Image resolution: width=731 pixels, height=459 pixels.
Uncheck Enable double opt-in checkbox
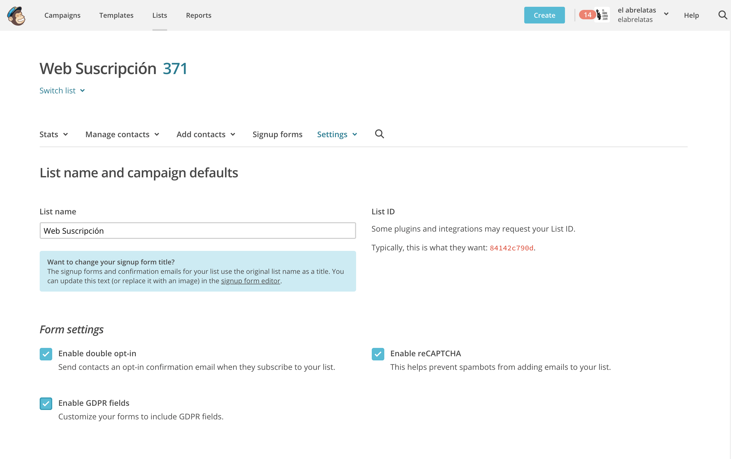[46, 354]
